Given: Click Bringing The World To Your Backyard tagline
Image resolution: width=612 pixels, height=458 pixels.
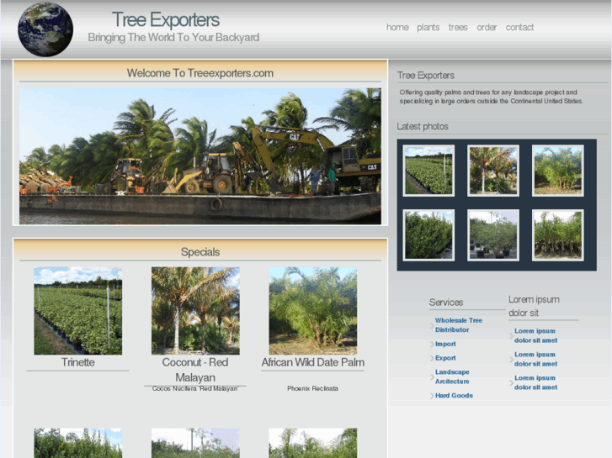Looking at the screenshot, I should (173, 38).
